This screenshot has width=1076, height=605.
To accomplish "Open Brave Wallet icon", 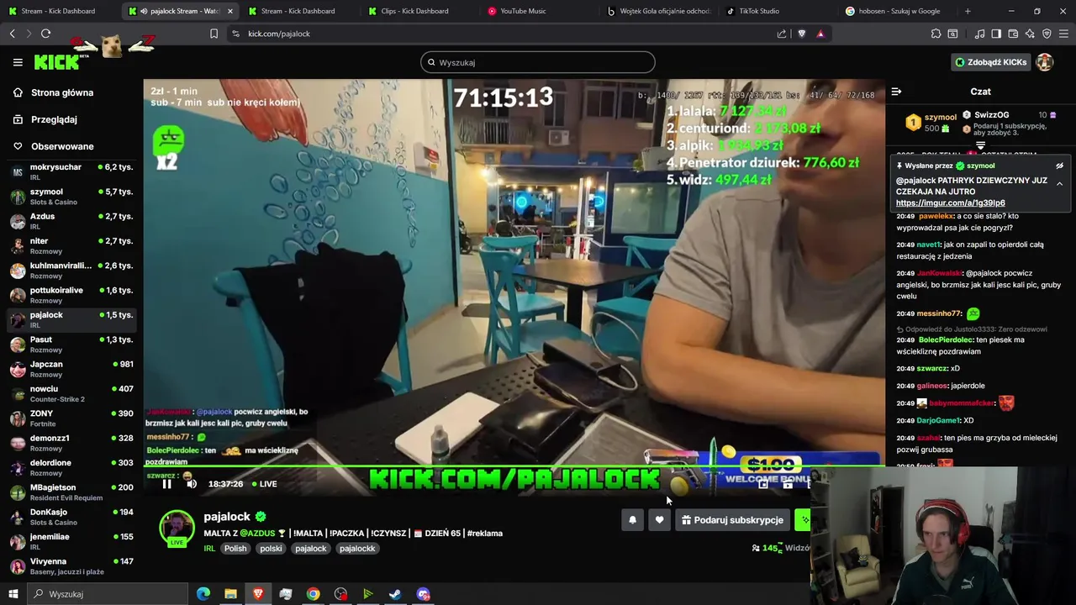I will 1013,34.
